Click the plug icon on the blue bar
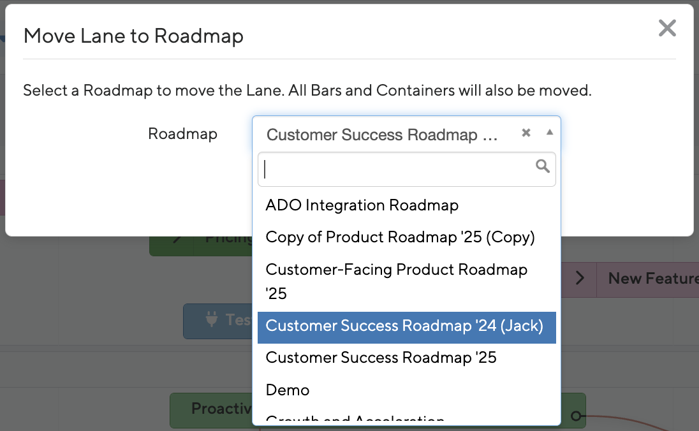Screen dimensions: 699x431 (212, 319)
